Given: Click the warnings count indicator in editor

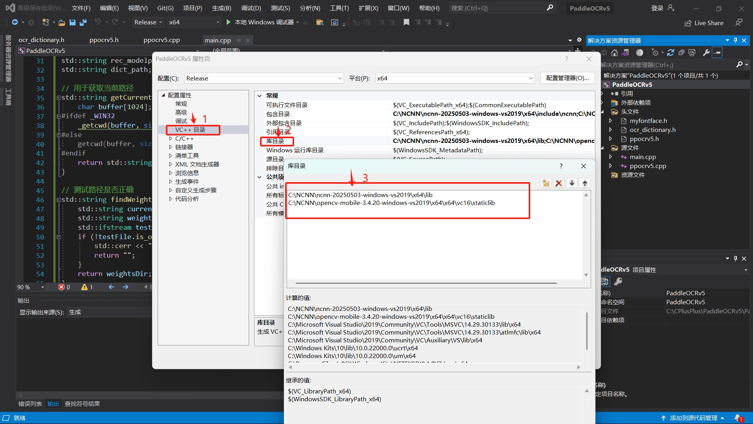Looking at the screenshot, I should pos(87,287).
